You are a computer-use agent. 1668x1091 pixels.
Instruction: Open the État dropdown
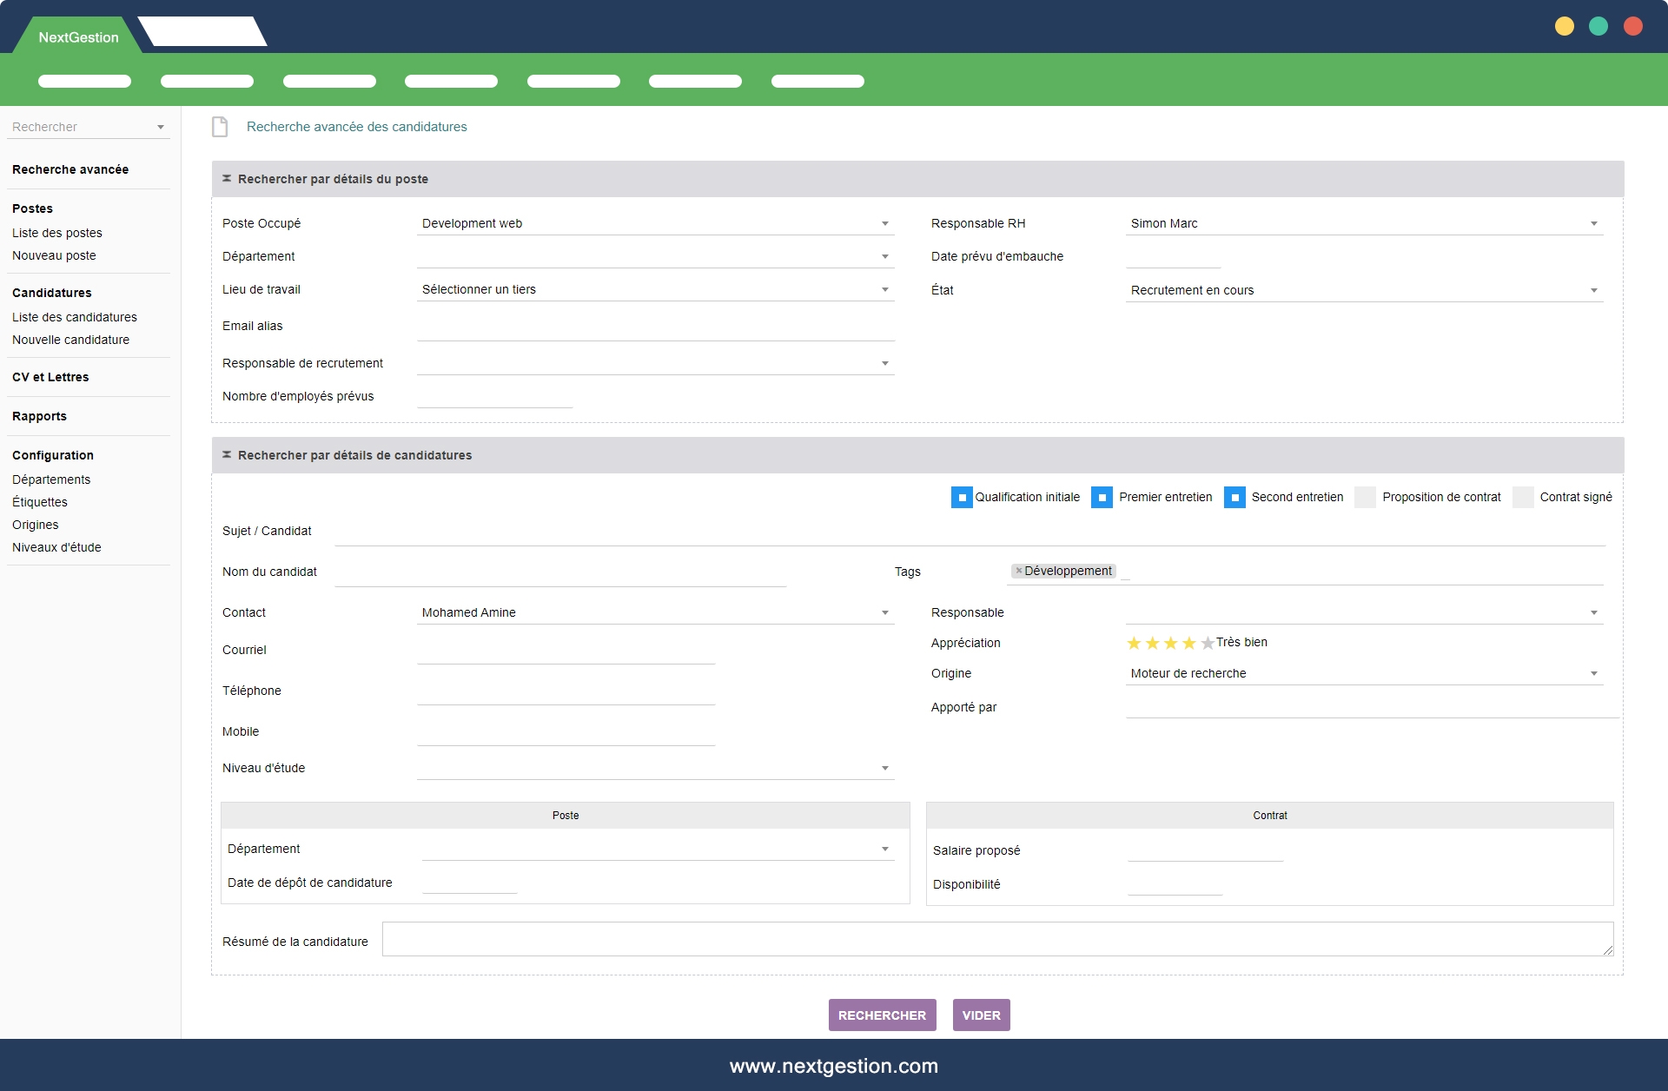pyautogui.click(x=1593, y=291)
